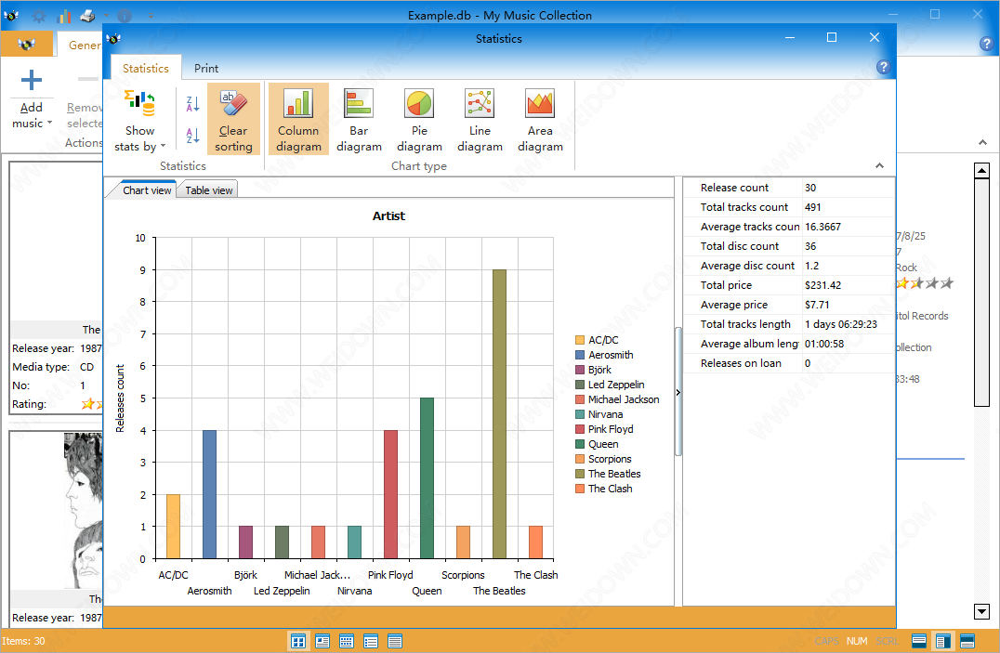This screenshot has width=1000, height=653.
Task: Click main window scrollbar down arrow
Action: pos(981,611)
